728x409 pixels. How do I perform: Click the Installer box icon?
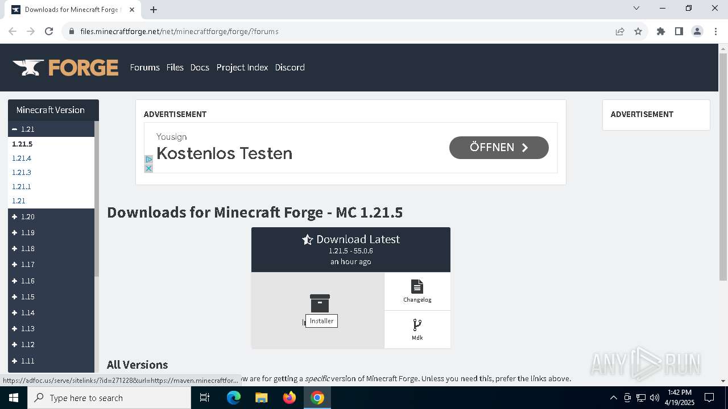320,303
